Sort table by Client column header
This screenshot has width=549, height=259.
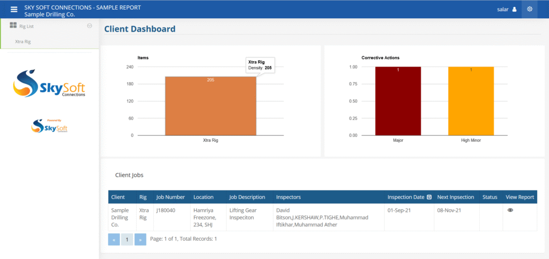click(118, 197)
